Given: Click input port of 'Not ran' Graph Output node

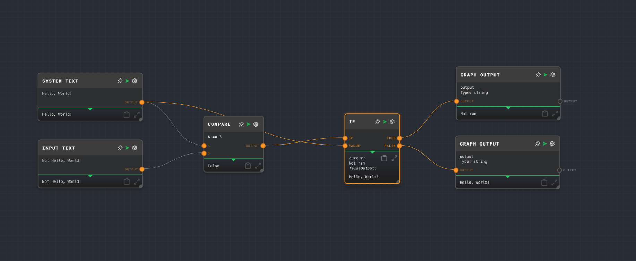Looking at the screenshot, I should (x=457, y=101).
